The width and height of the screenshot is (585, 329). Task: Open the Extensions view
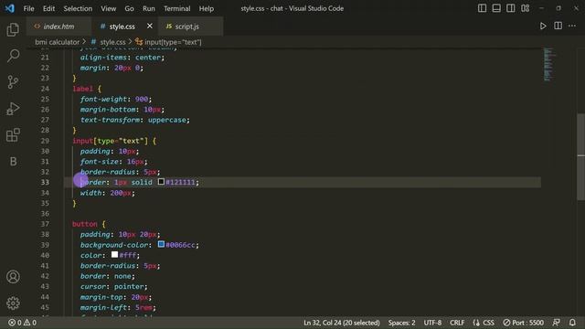(13, 135)
